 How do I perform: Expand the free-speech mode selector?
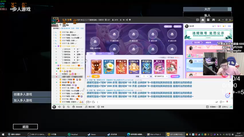coord(77,107)
